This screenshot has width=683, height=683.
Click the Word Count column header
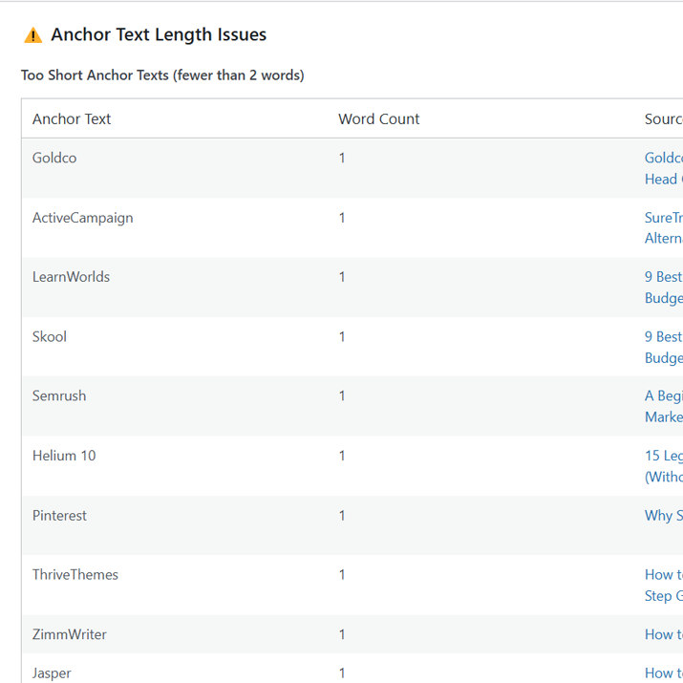point(379,118)
